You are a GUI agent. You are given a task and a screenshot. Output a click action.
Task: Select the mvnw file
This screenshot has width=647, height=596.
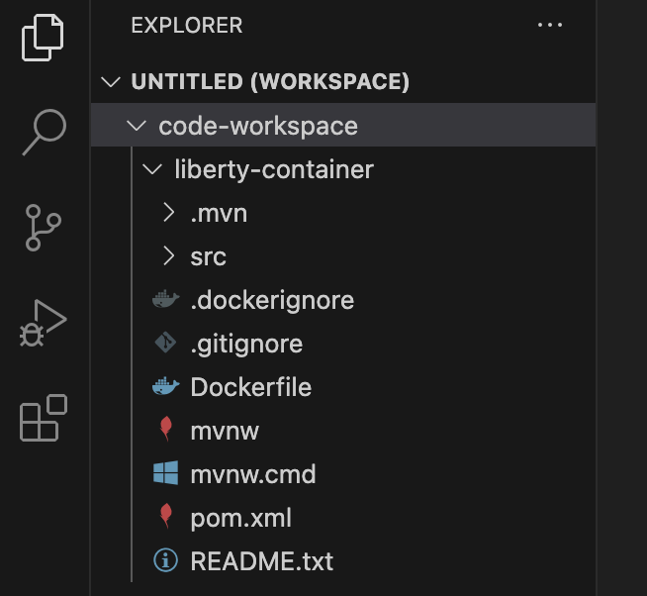pos(225,431)
